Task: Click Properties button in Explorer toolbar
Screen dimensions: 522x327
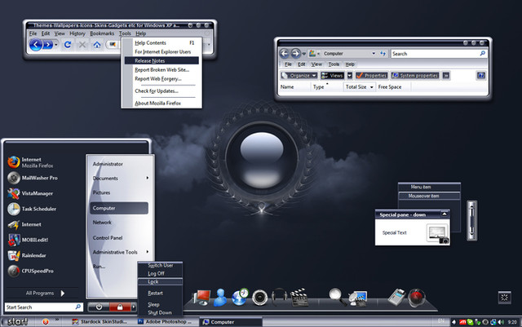Action: [372, 76]
